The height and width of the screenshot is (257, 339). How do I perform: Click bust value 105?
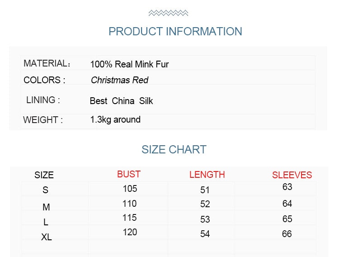point(130,189)
